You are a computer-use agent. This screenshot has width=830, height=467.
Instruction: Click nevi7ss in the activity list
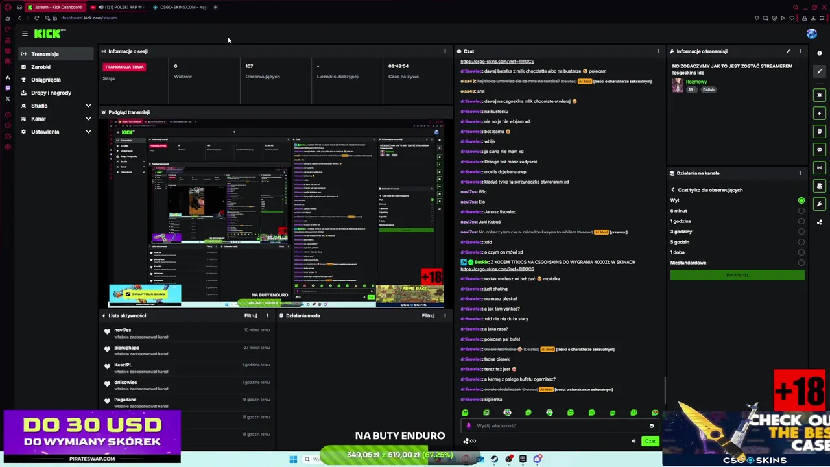(x=123, y=330)
